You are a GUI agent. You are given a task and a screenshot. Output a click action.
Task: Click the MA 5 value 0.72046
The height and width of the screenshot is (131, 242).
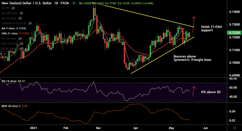pos(21,29)
